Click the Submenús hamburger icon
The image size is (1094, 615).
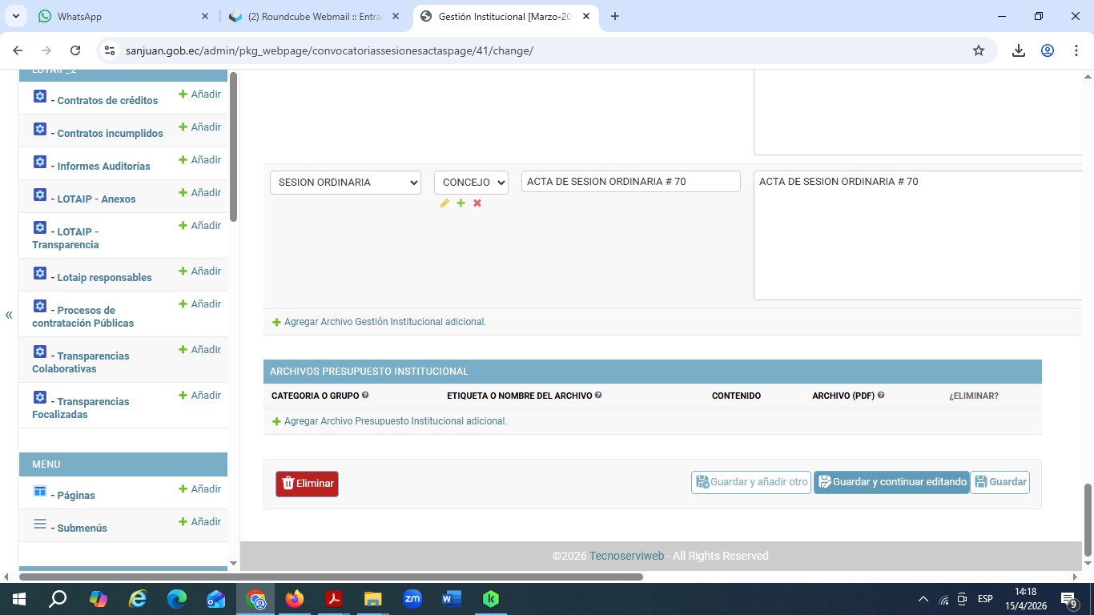(x=40, y=525)
